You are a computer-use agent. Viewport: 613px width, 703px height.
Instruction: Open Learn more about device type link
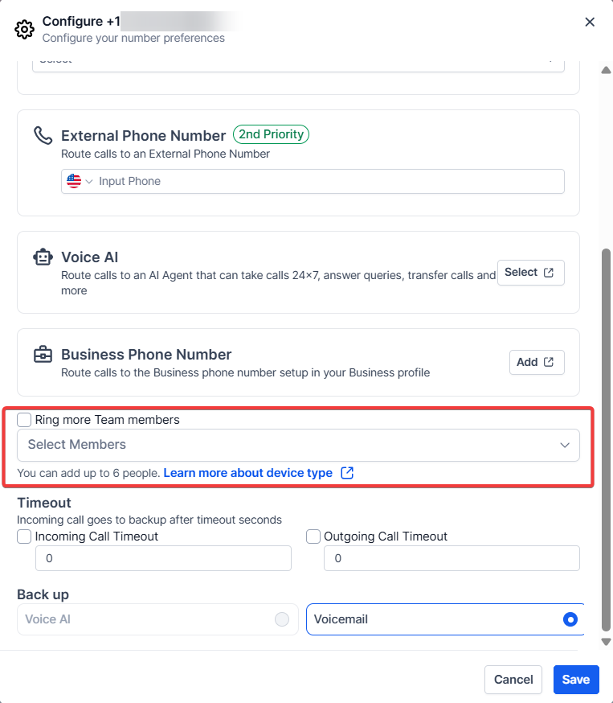click(x=247, y=473)
